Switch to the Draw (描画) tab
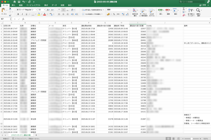 coord(21,5)
